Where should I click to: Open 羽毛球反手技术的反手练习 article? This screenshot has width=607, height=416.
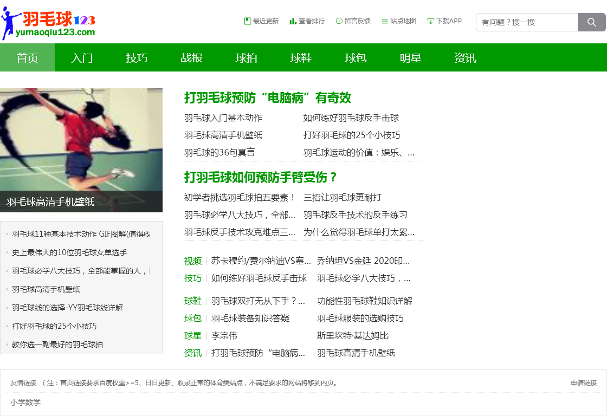click(356, 215)
